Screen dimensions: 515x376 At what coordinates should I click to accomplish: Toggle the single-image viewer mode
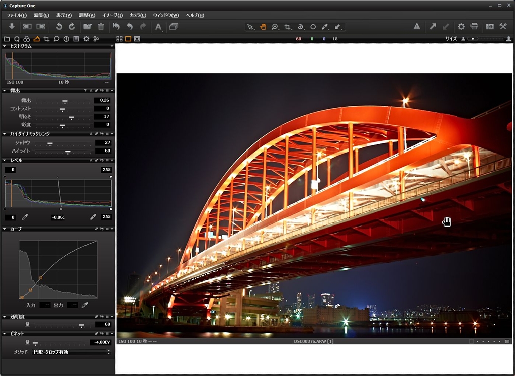[x=128, y=39]
